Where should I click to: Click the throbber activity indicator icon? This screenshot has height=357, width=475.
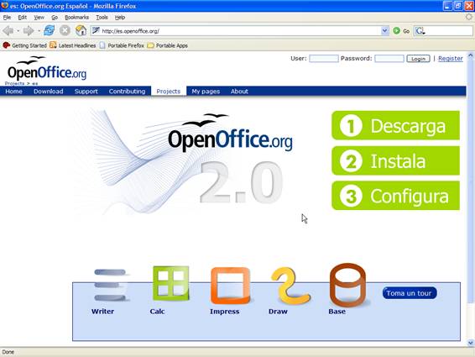tap(468, 18)
